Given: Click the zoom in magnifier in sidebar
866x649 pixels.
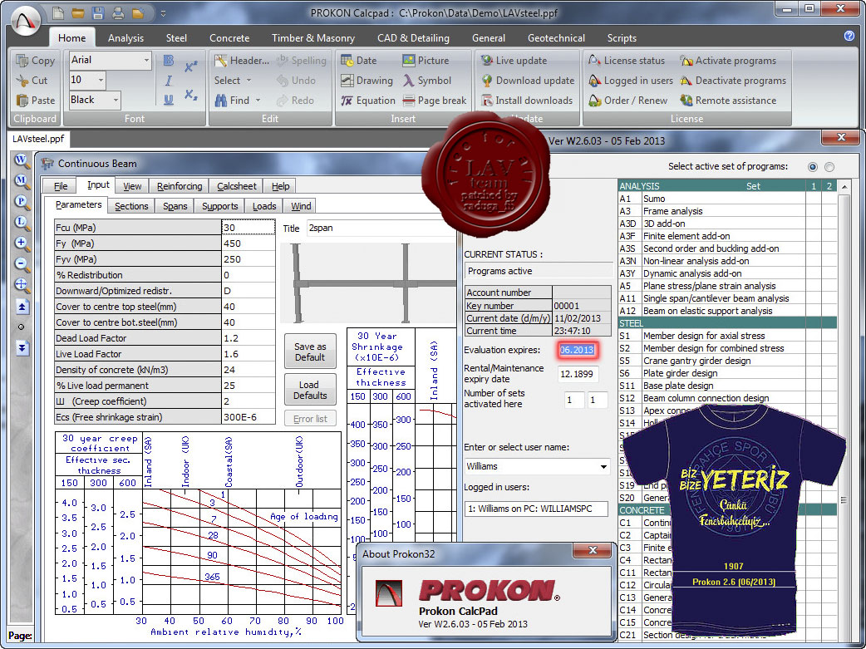Looking at the screenshot, I should (22, 243).
